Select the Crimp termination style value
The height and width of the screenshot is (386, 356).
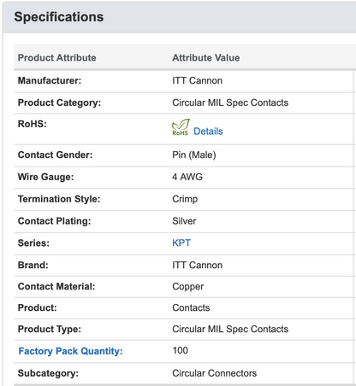185,199
